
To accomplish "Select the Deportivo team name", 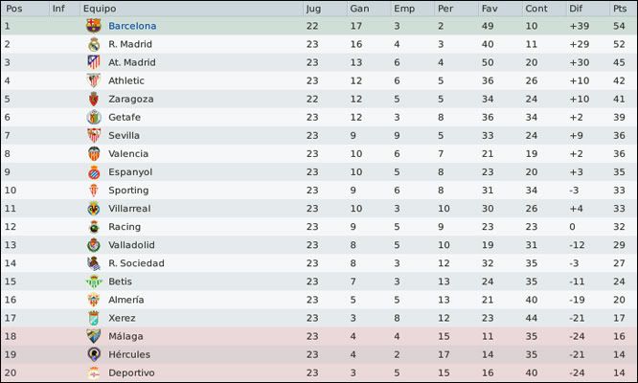I will [131, 372].
